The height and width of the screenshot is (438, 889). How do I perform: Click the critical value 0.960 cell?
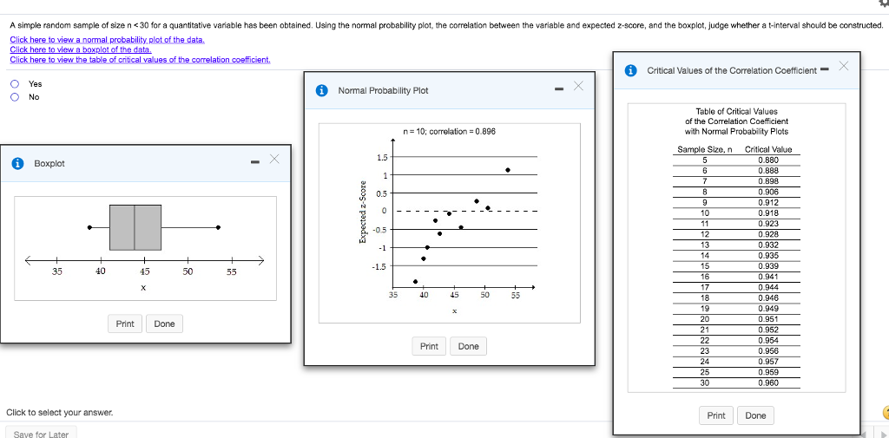tap(768, 383)
